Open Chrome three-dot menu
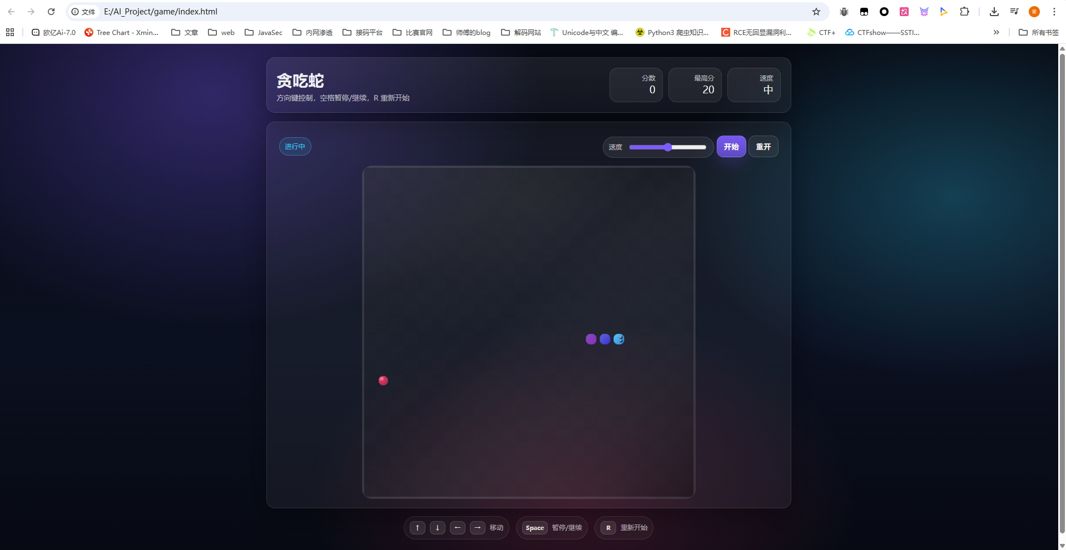Viewport: 1066px width, 550px height. coord(1054,12)
